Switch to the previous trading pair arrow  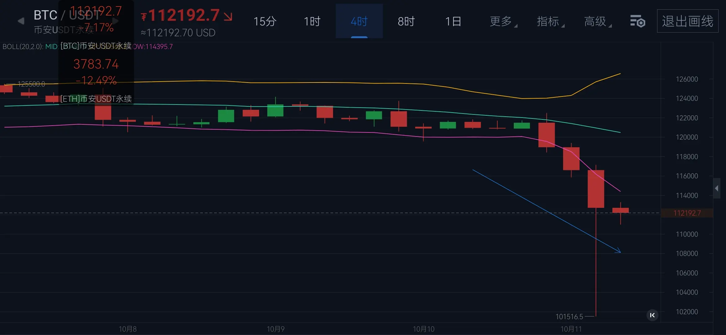(x=21, y=21)
